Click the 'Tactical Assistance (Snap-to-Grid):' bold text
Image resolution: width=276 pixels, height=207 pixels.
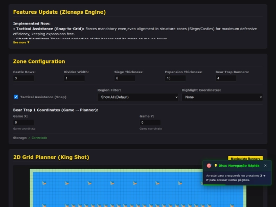(50, 29)
